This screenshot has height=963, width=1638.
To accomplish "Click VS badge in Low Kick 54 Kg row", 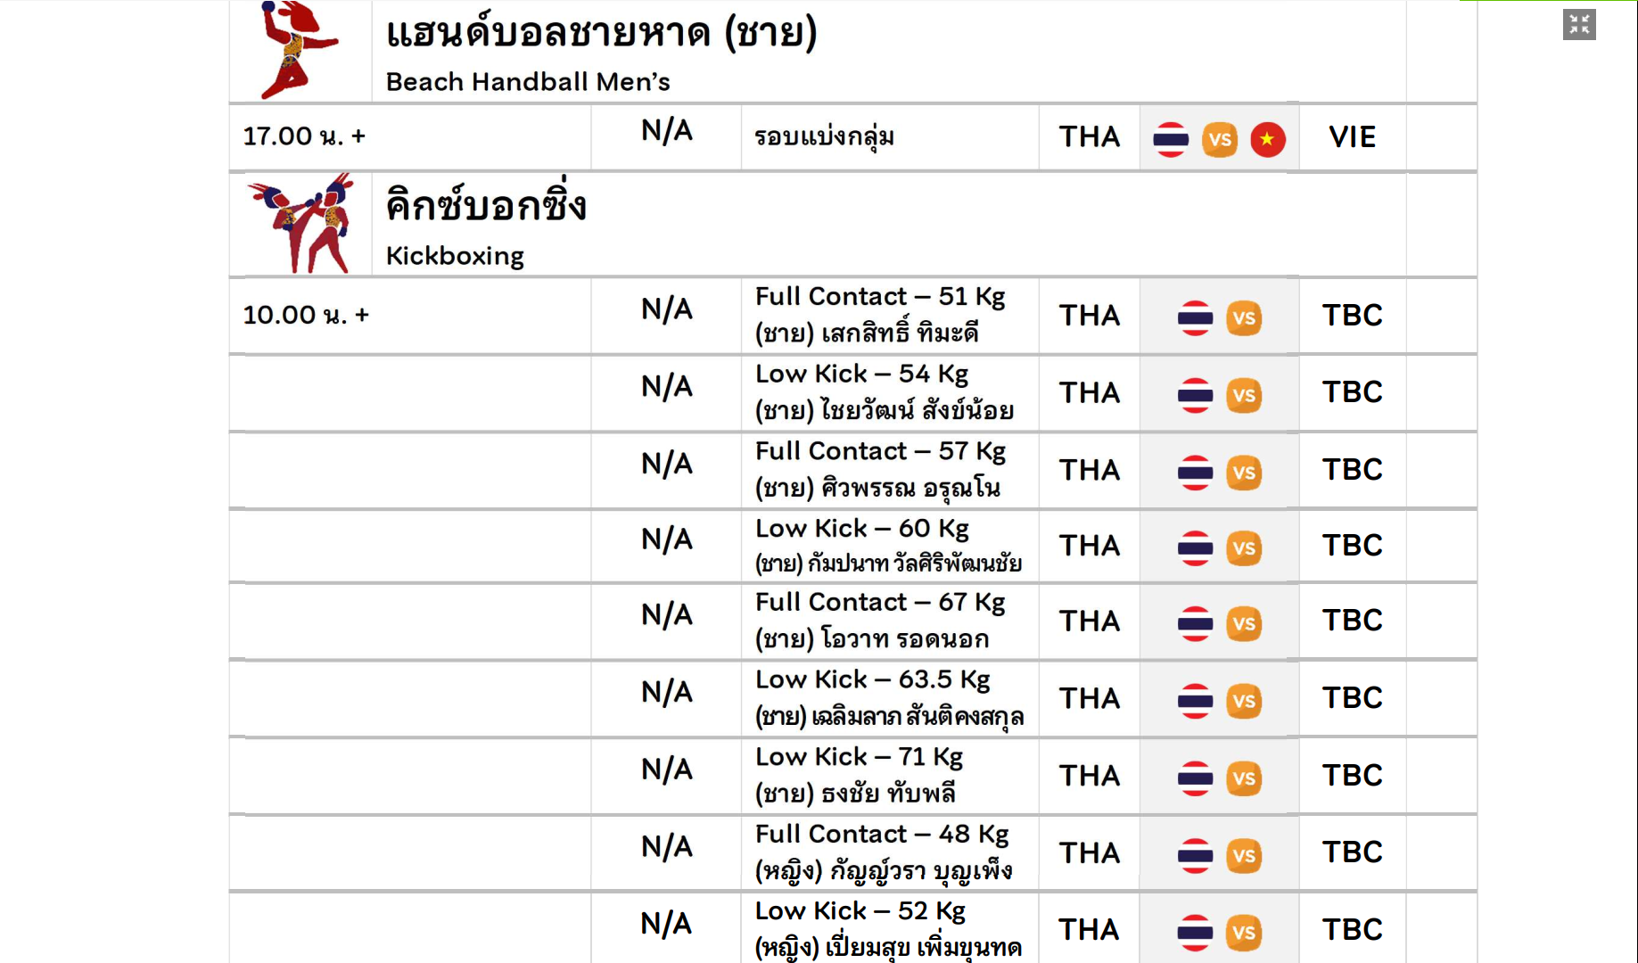I will (1243, 395).
